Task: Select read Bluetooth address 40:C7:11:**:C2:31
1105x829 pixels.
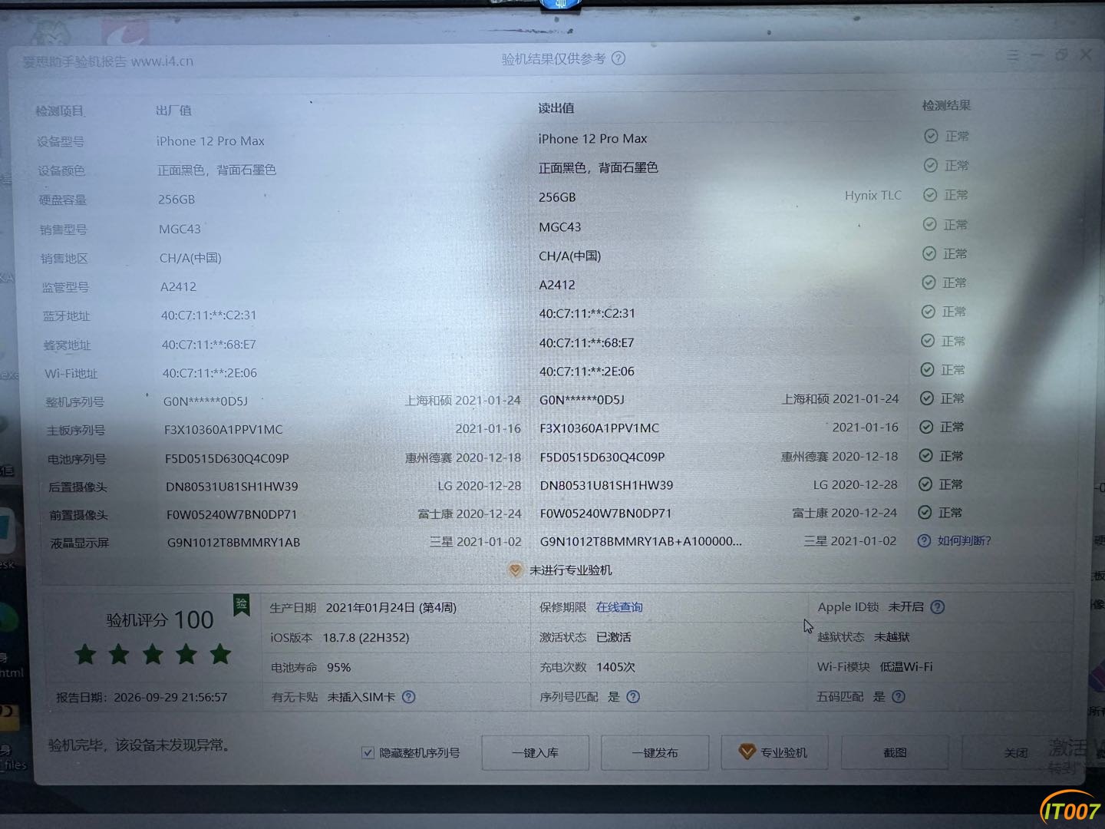Action: (587, 313)
